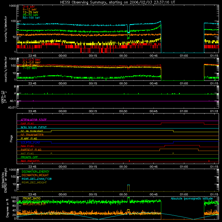Select the 'DECIMATION_WEIGHT' legend label
This screenshot has width=222, height=222.
(x=35, y=175)
